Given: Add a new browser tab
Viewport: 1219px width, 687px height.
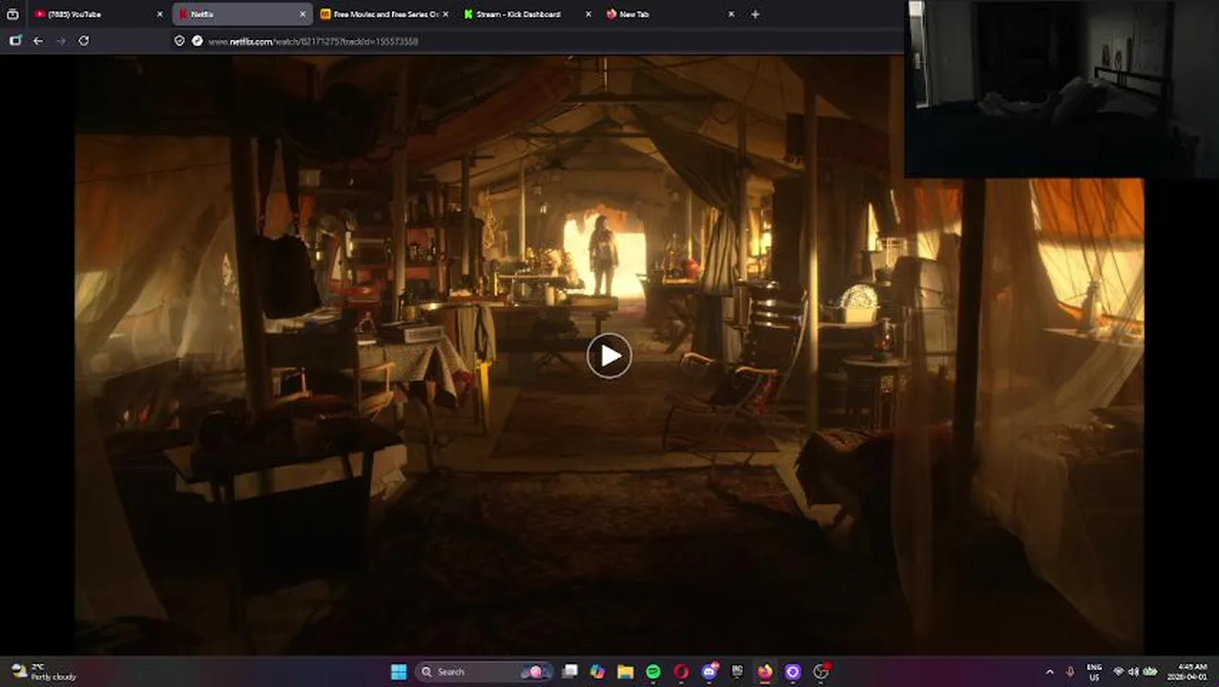Looking at the screenshot, I should tap(755, 14).
